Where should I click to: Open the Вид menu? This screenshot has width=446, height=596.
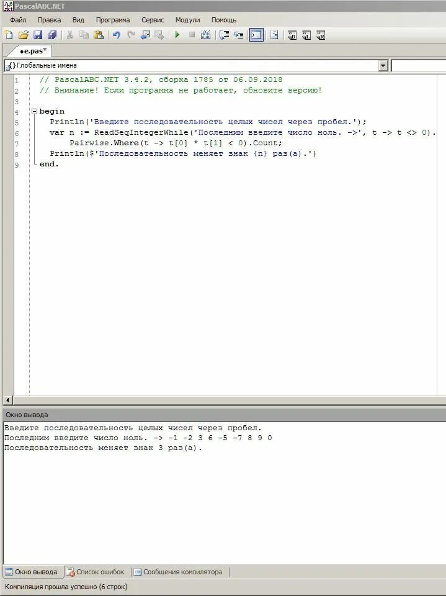coord(78,20)
